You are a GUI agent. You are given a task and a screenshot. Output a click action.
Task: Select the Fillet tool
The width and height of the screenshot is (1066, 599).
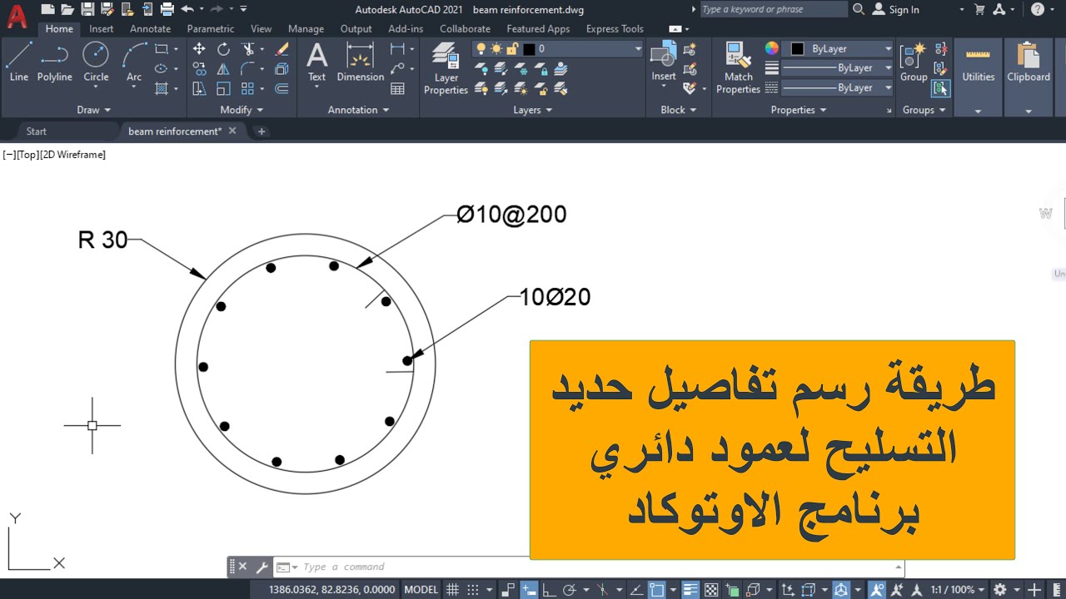click(248, 69)
